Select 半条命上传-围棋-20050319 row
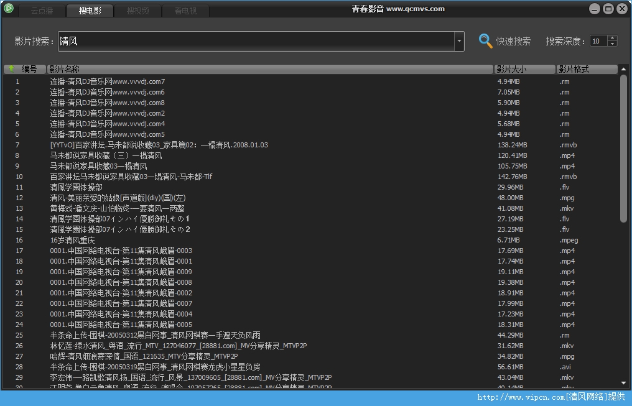The image size is (632, 406). pos(310,367)
